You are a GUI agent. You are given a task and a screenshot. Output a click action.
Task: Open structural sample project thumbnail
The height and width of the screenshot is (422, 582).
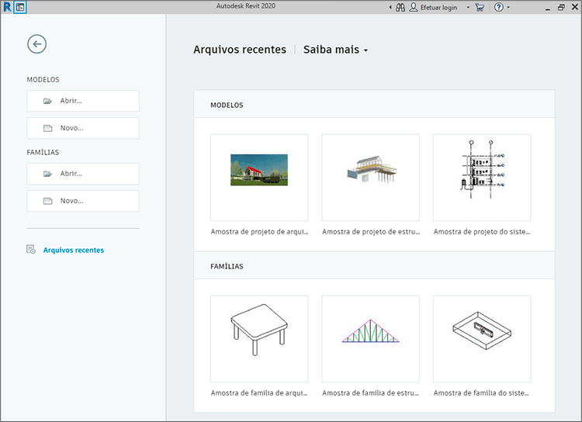370,178
